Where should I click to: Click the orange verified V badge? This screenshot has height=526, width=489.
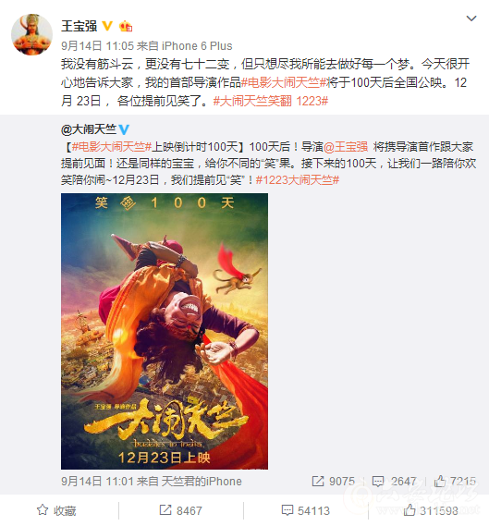[107, 26]
